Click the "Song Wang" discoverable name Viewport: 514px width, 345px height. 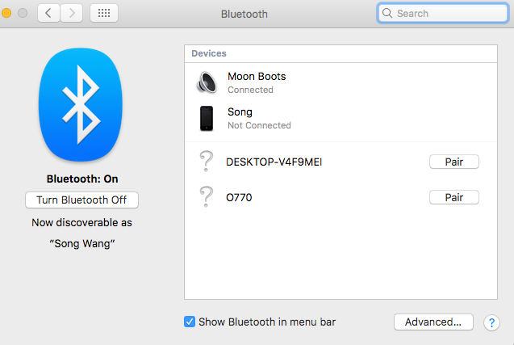(x=82, y=243)
